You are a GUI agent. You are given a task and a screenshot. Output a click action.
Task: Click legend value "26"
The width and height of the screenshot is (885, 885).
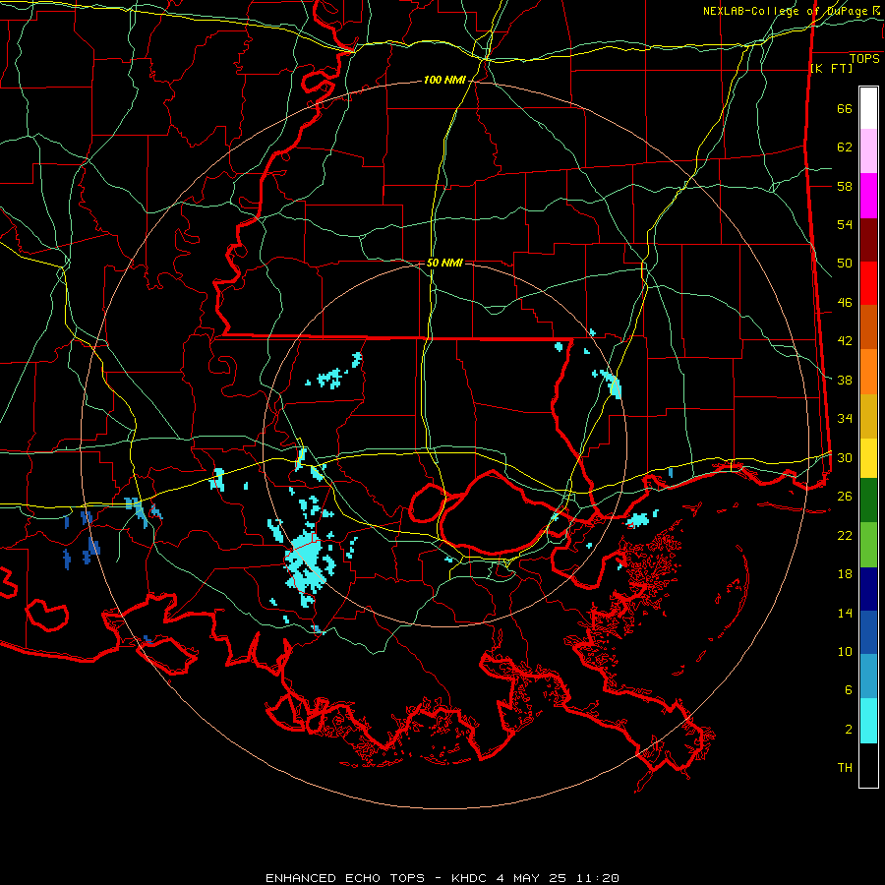point(845,497)
